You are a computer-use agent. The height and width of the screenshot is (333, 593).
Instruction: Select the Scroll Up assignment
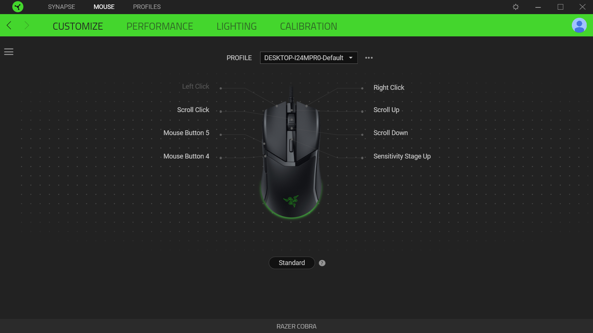[x=386, y=110]
